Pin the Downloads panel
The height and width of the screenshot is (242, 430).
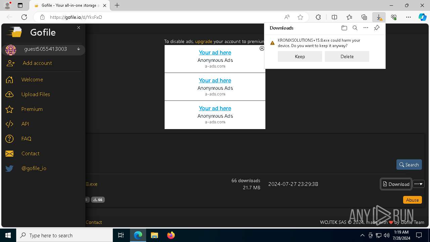[x=377, y=28]
